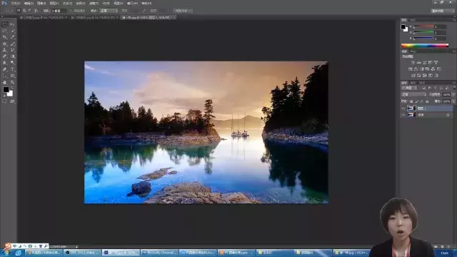This screenshot has height=257, width=457.
Task: Select the Move tool
Action: pyautogui.click(x=12, y=25)
